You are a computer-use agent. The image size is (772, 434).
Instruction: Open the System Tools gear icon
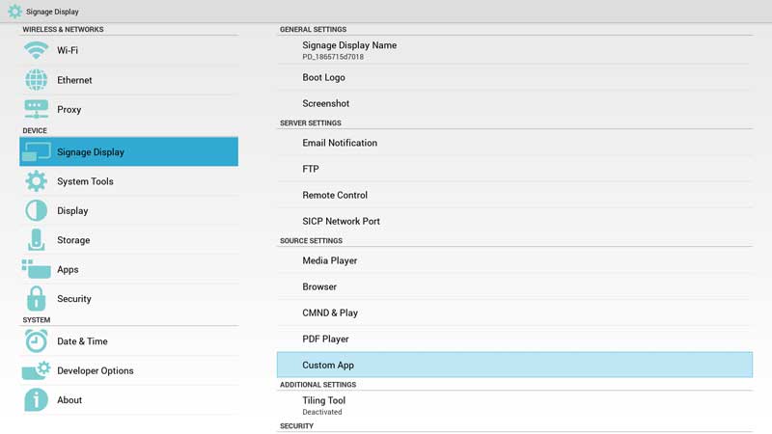click(x=36, y=181)
